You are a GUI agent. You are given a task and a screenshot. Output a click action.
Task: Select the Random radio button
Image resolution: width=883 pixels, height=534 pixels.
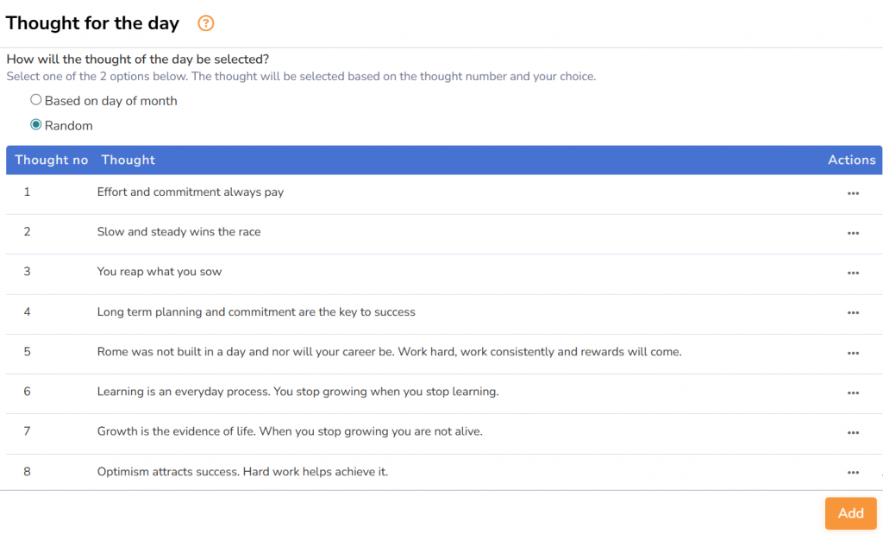[36, 125]
